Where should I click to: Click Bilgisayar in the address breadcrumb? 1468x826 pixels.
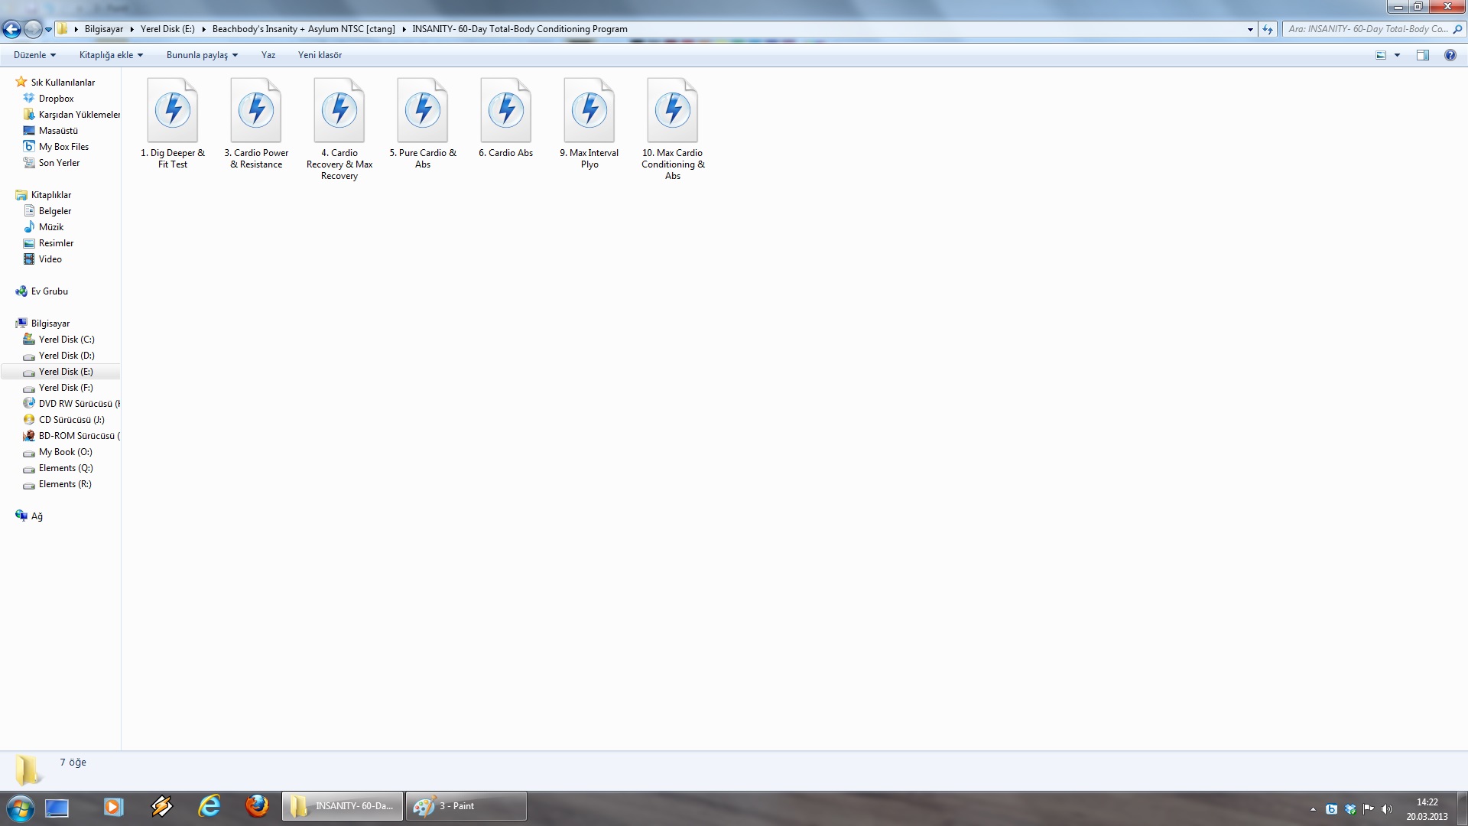pos(104,29)
